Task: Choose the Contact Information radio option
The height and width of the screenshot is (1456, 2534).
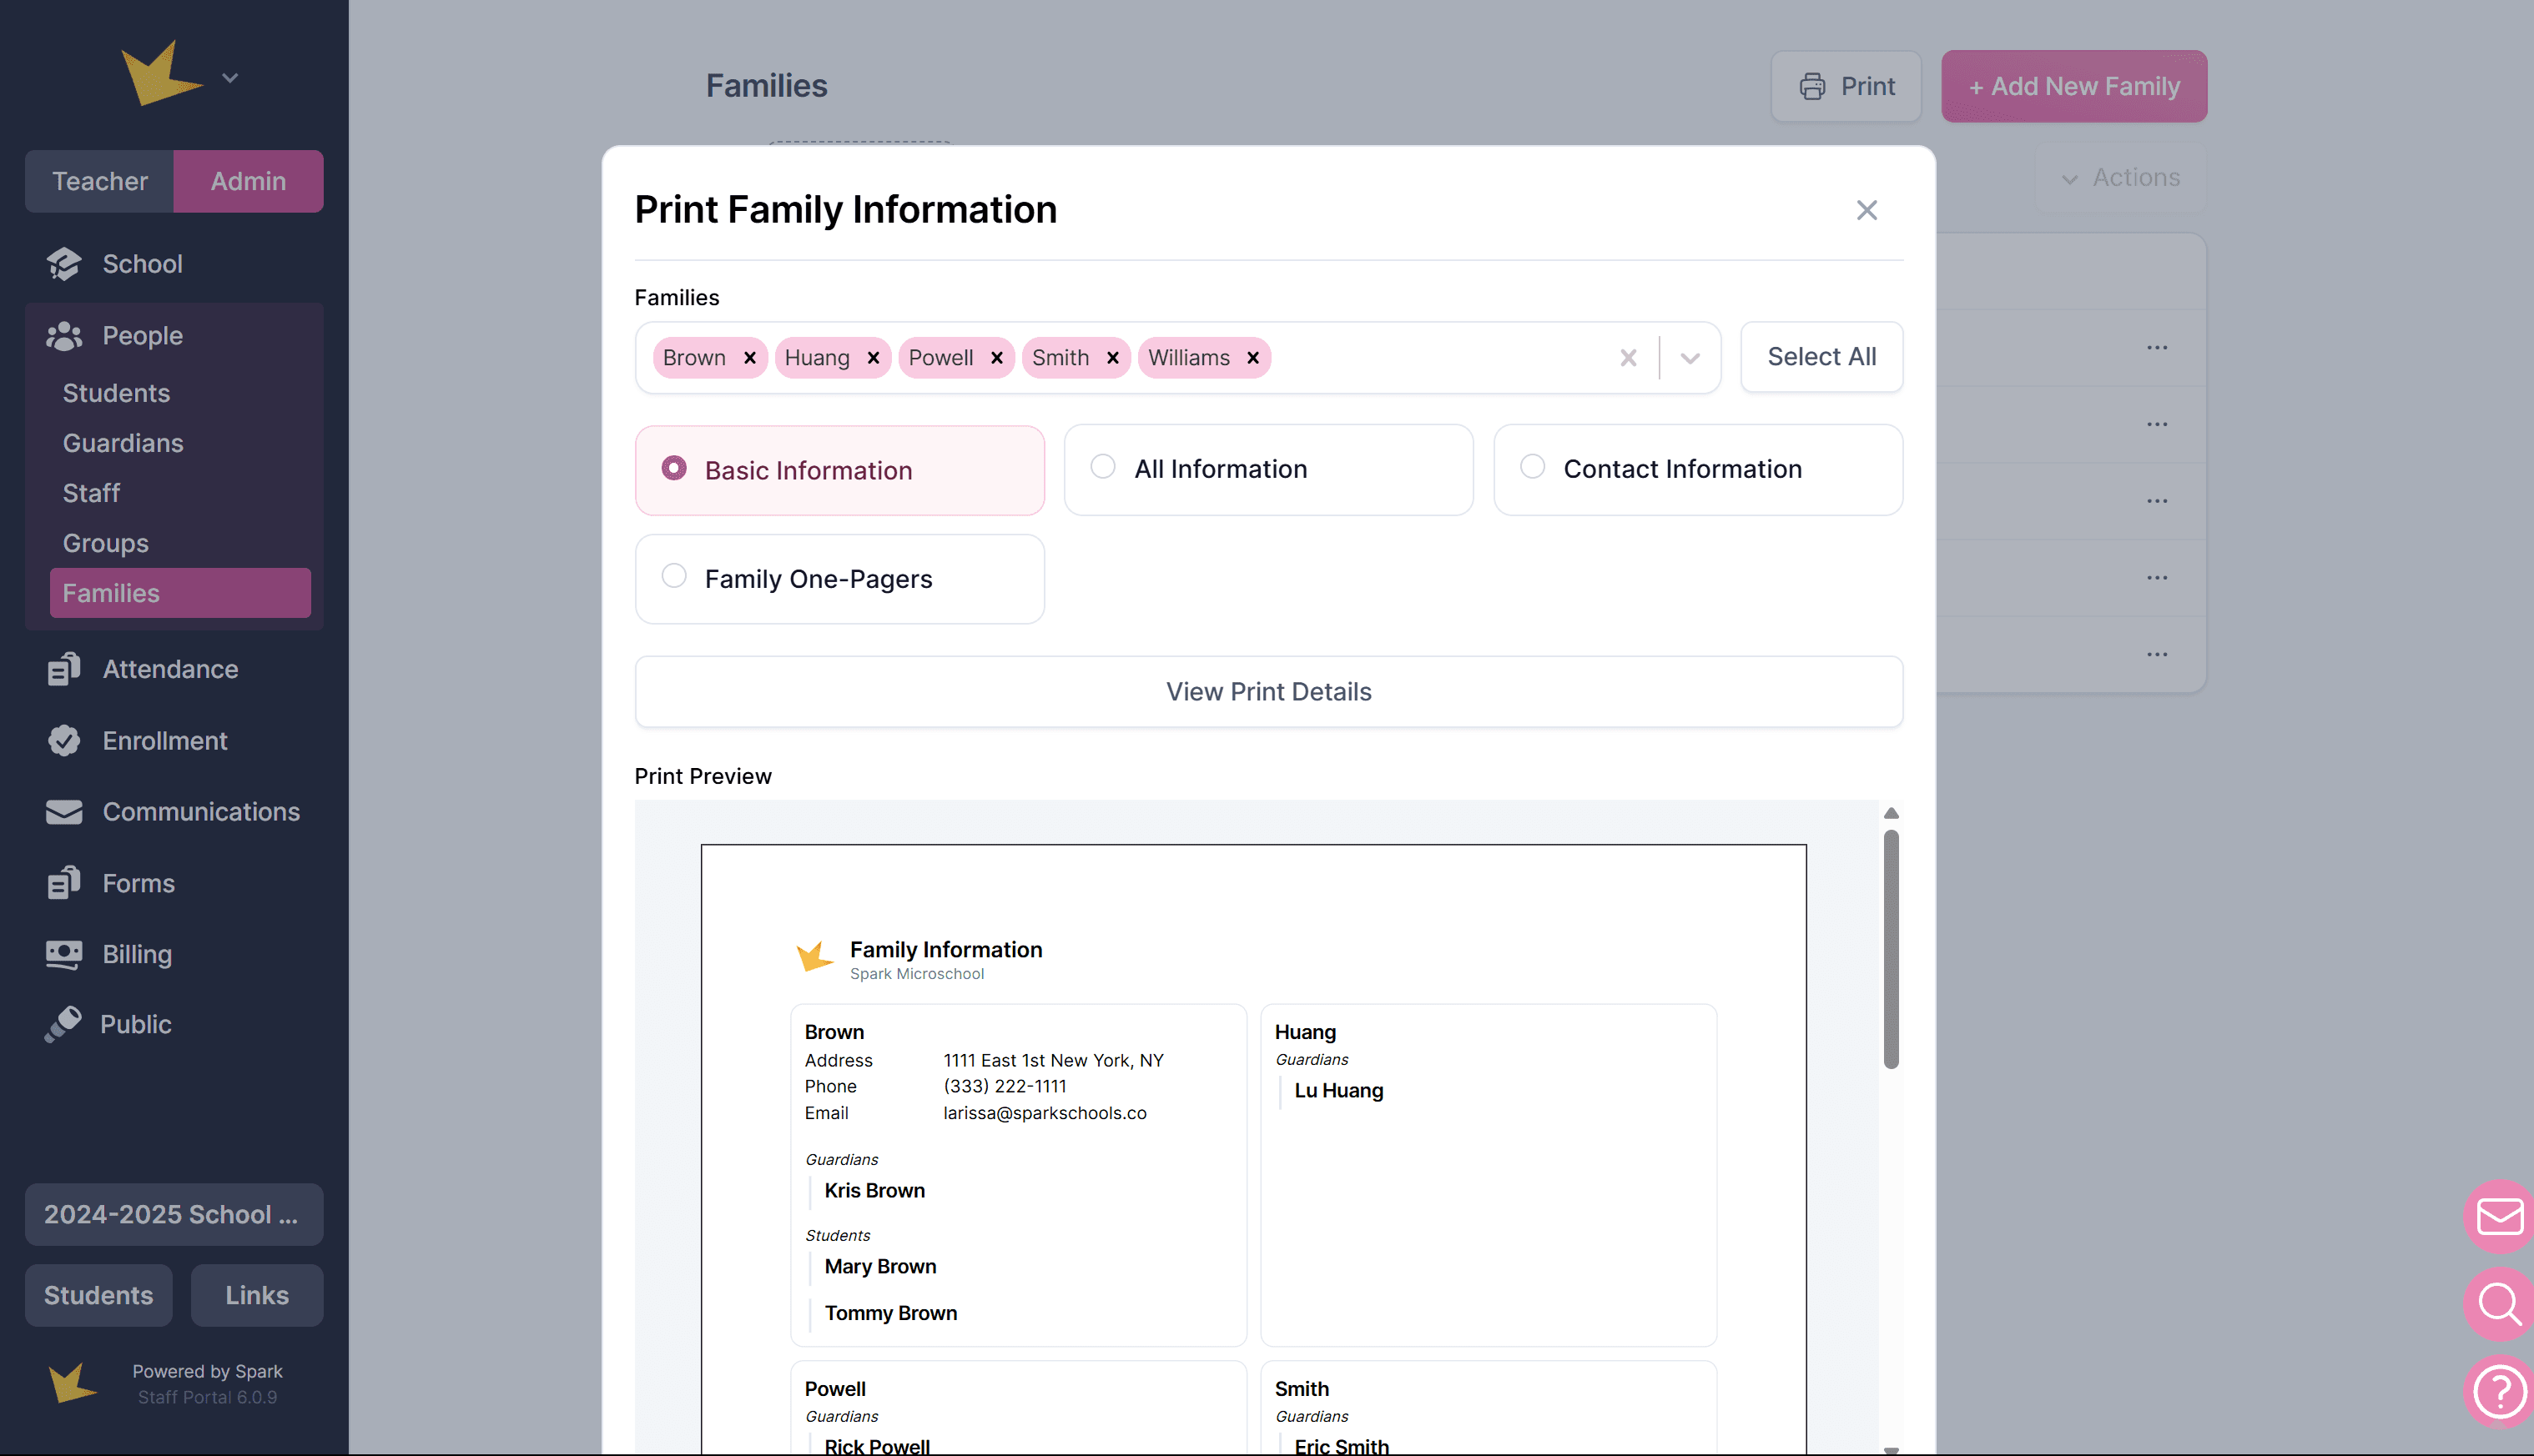Action: click(x=1532, y=467)
